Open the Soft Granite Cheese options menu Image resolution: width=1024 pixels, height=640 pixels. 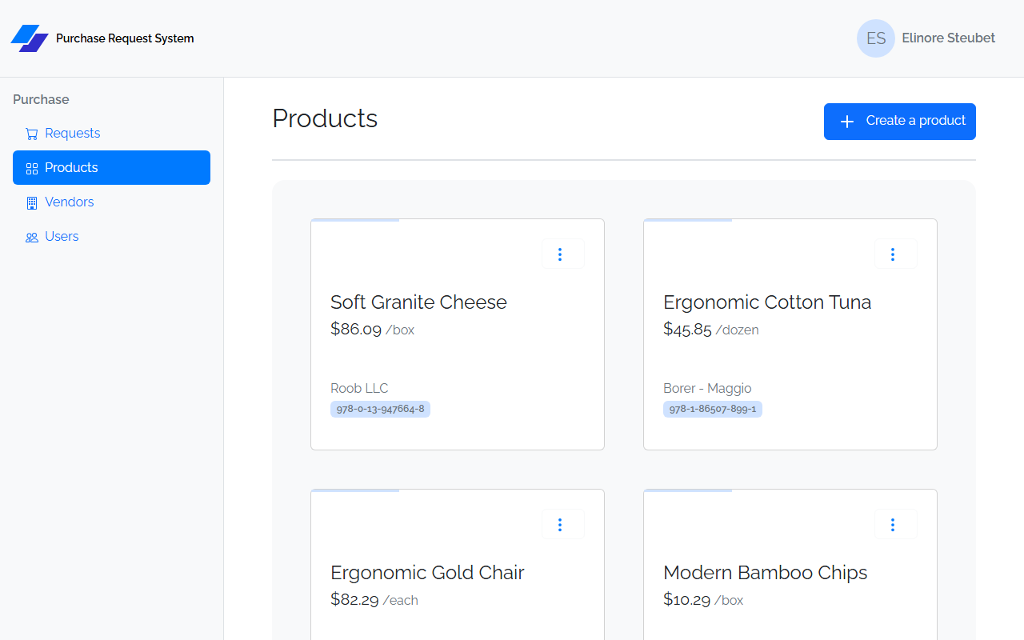pyautogui.click(x=563, y=254)
